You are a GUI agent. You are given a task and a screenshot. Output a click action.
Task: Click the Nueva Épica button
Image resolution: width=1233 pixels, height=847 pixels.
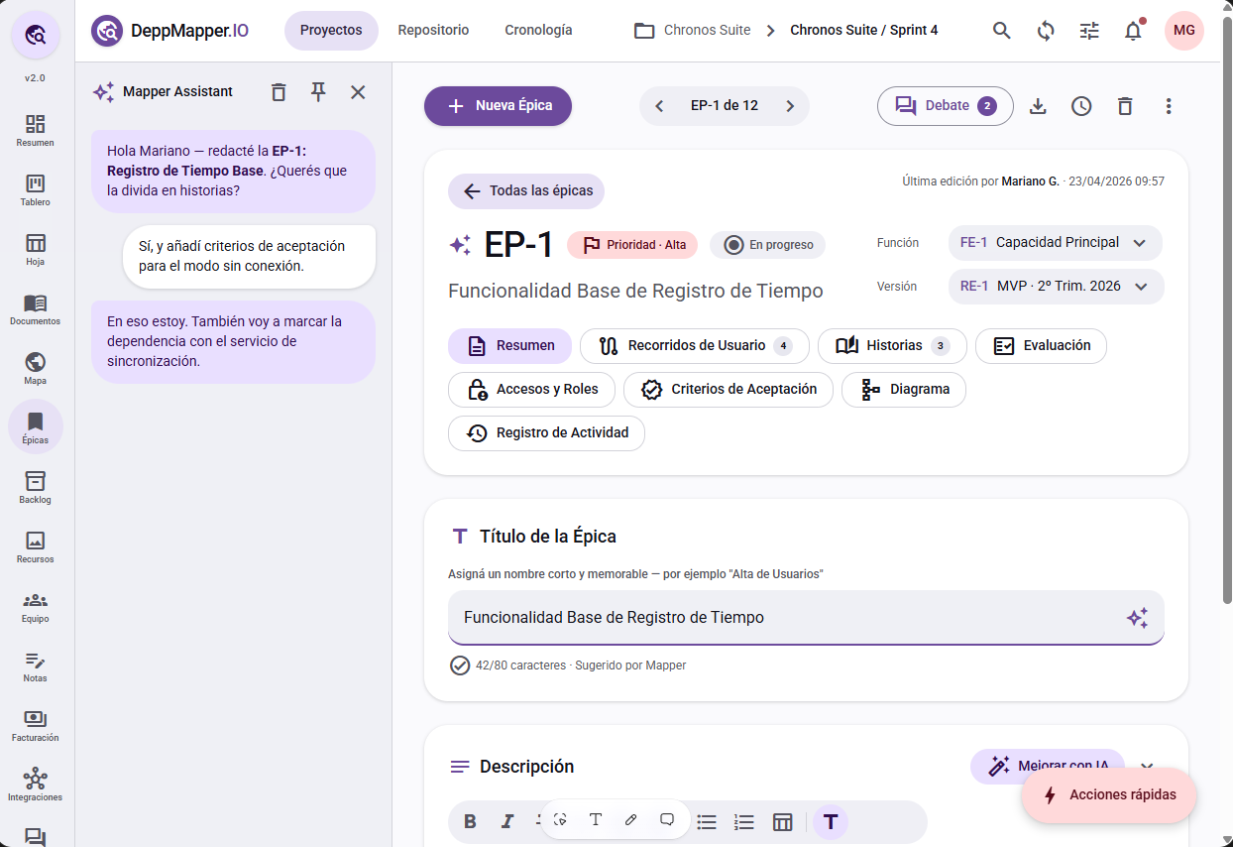[498, 106]
